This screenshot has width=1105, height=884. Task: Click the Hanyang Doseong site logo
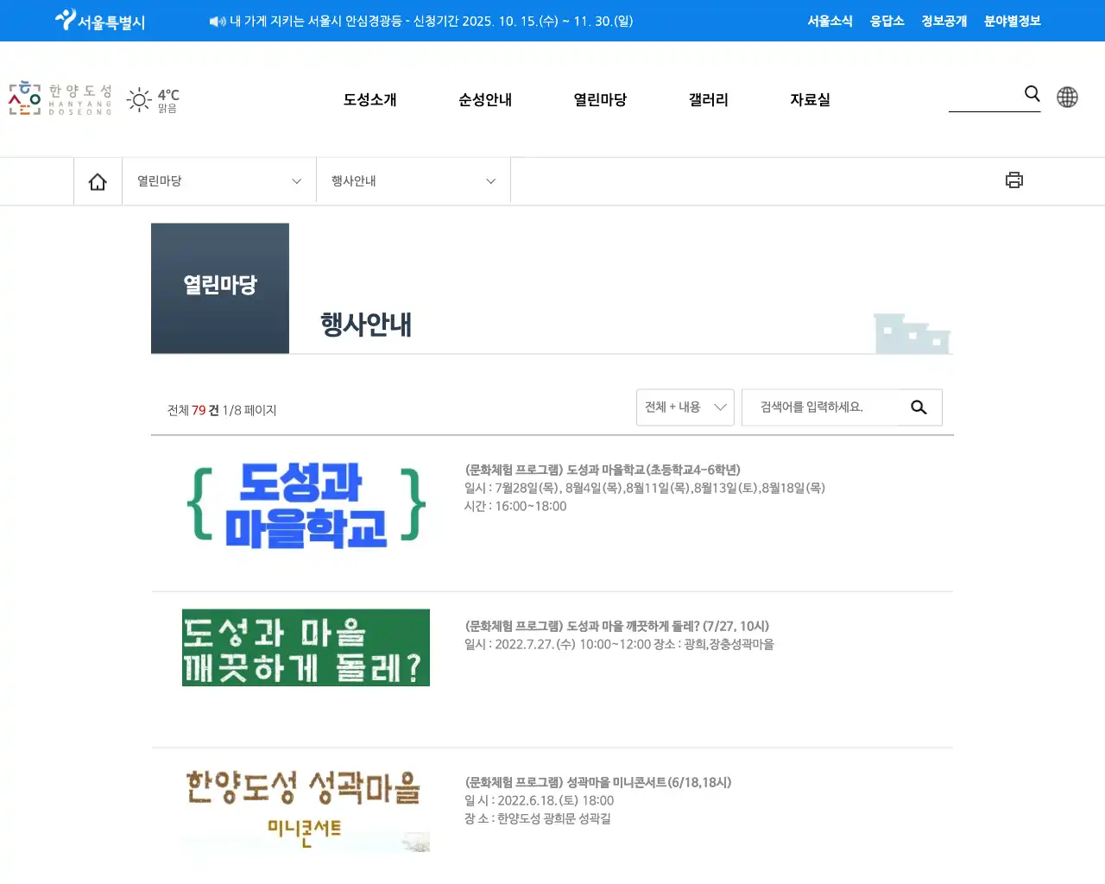[x=58, y=98]
